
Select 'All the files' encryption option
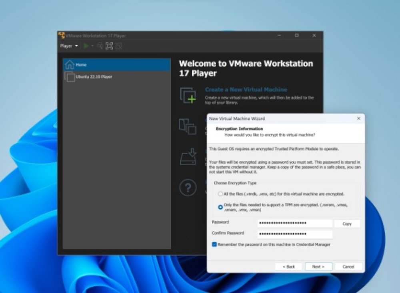click(x=220, y=194)
